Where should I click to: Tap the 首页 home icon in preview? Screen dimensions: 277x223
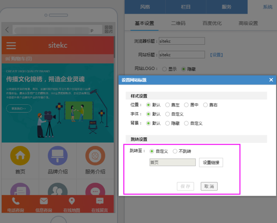tap(20, 156)
